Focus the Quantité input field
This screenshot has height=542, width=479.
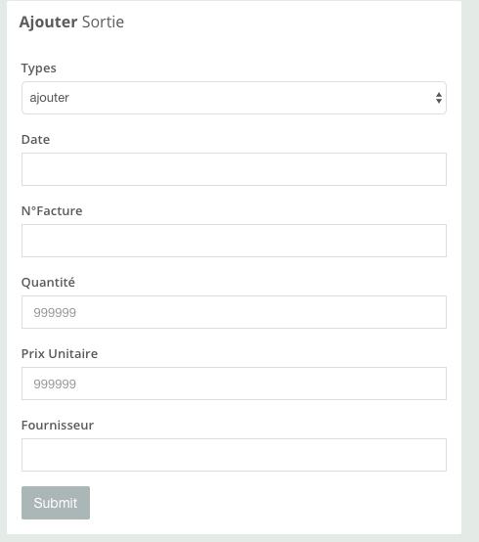(234, 312)
